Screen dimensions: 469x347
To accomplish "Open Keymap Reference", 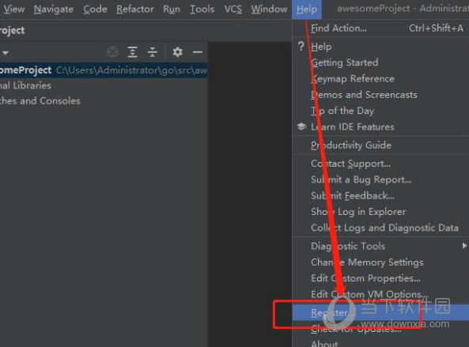I will [x=380, y=78].
